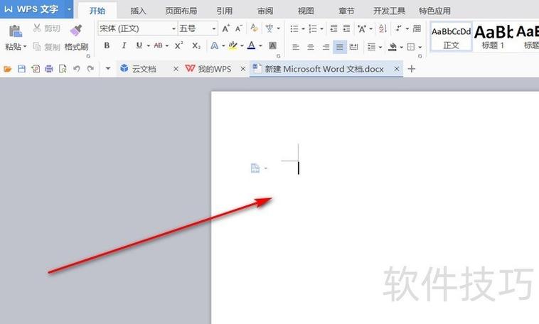This screenshot has height=324, width=539.
Task: Redo action with the redo arrow
Action: pos(90,69)
